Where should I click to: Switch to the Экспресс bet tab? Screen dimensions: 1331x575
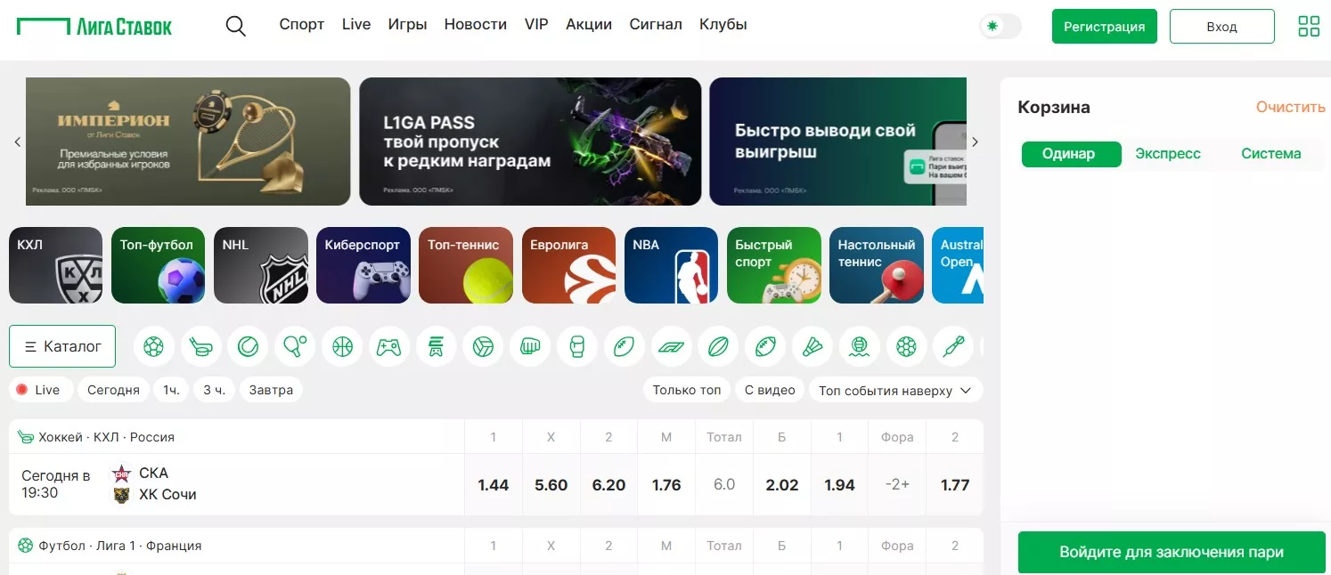click(x=1168, y=153)
